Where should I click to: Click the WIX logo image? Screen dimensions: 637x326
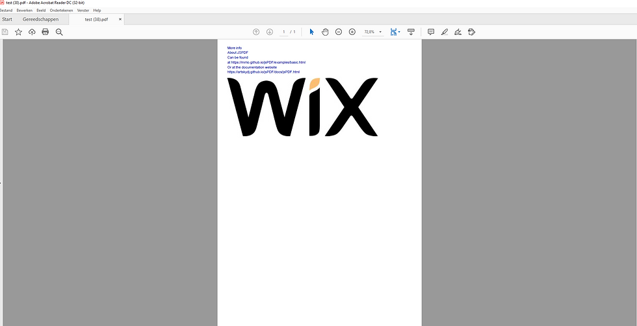303,107
